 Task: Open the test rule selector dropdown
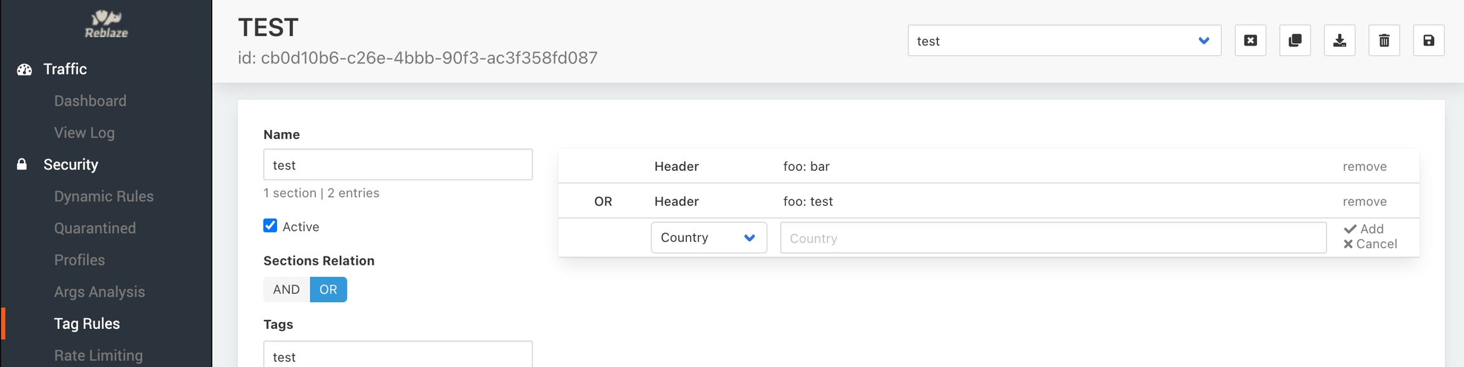(x=1064, y=41)
